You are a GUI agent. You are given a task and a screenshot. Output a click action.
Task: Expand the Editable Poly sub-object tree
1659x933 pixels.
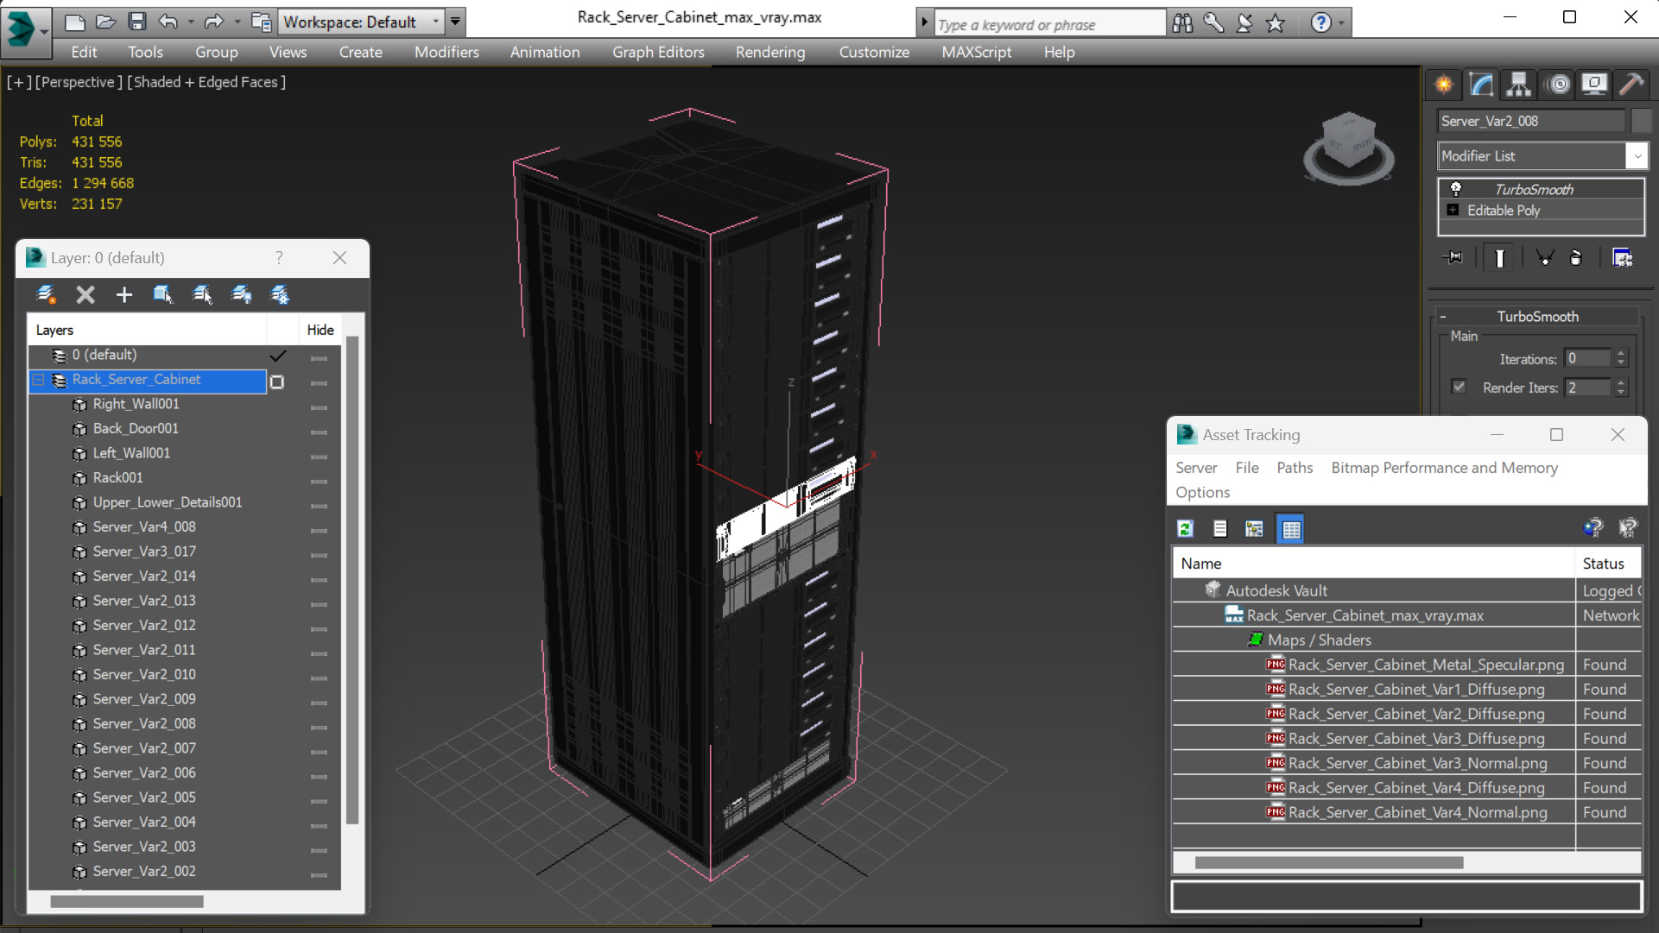(1453, 211)
